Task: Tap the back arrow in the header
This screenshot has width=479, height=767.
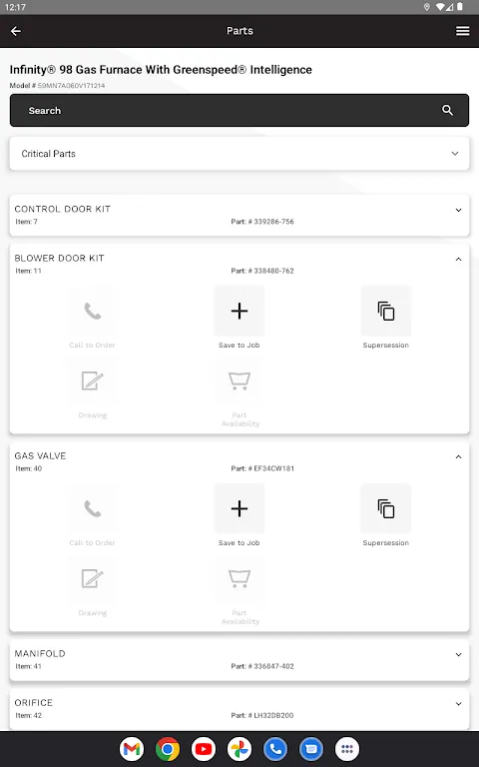Action: click(16, 31)
